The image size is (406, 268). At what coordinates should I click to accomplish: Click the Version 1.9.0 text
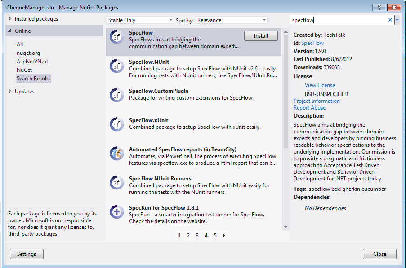(310, 51)
